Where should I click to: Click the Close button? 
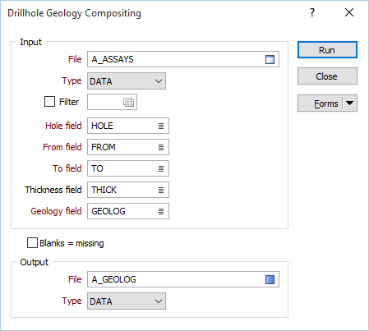click(x=327, y=76)
